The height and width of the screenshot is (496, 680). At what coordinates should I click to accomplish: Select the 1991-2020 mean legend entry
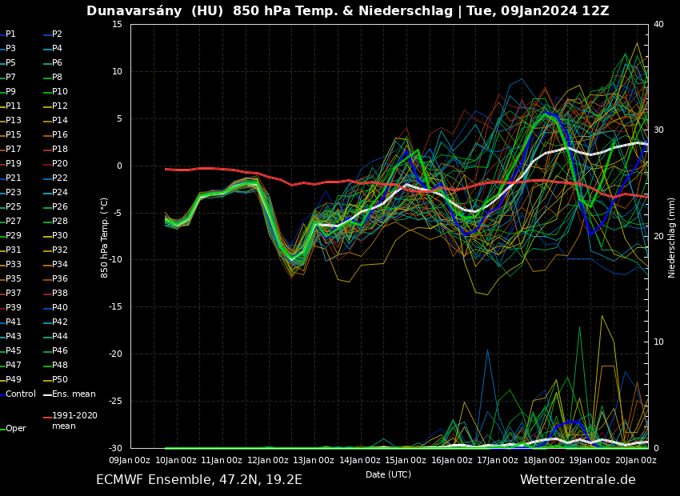[x=74, y=421]
